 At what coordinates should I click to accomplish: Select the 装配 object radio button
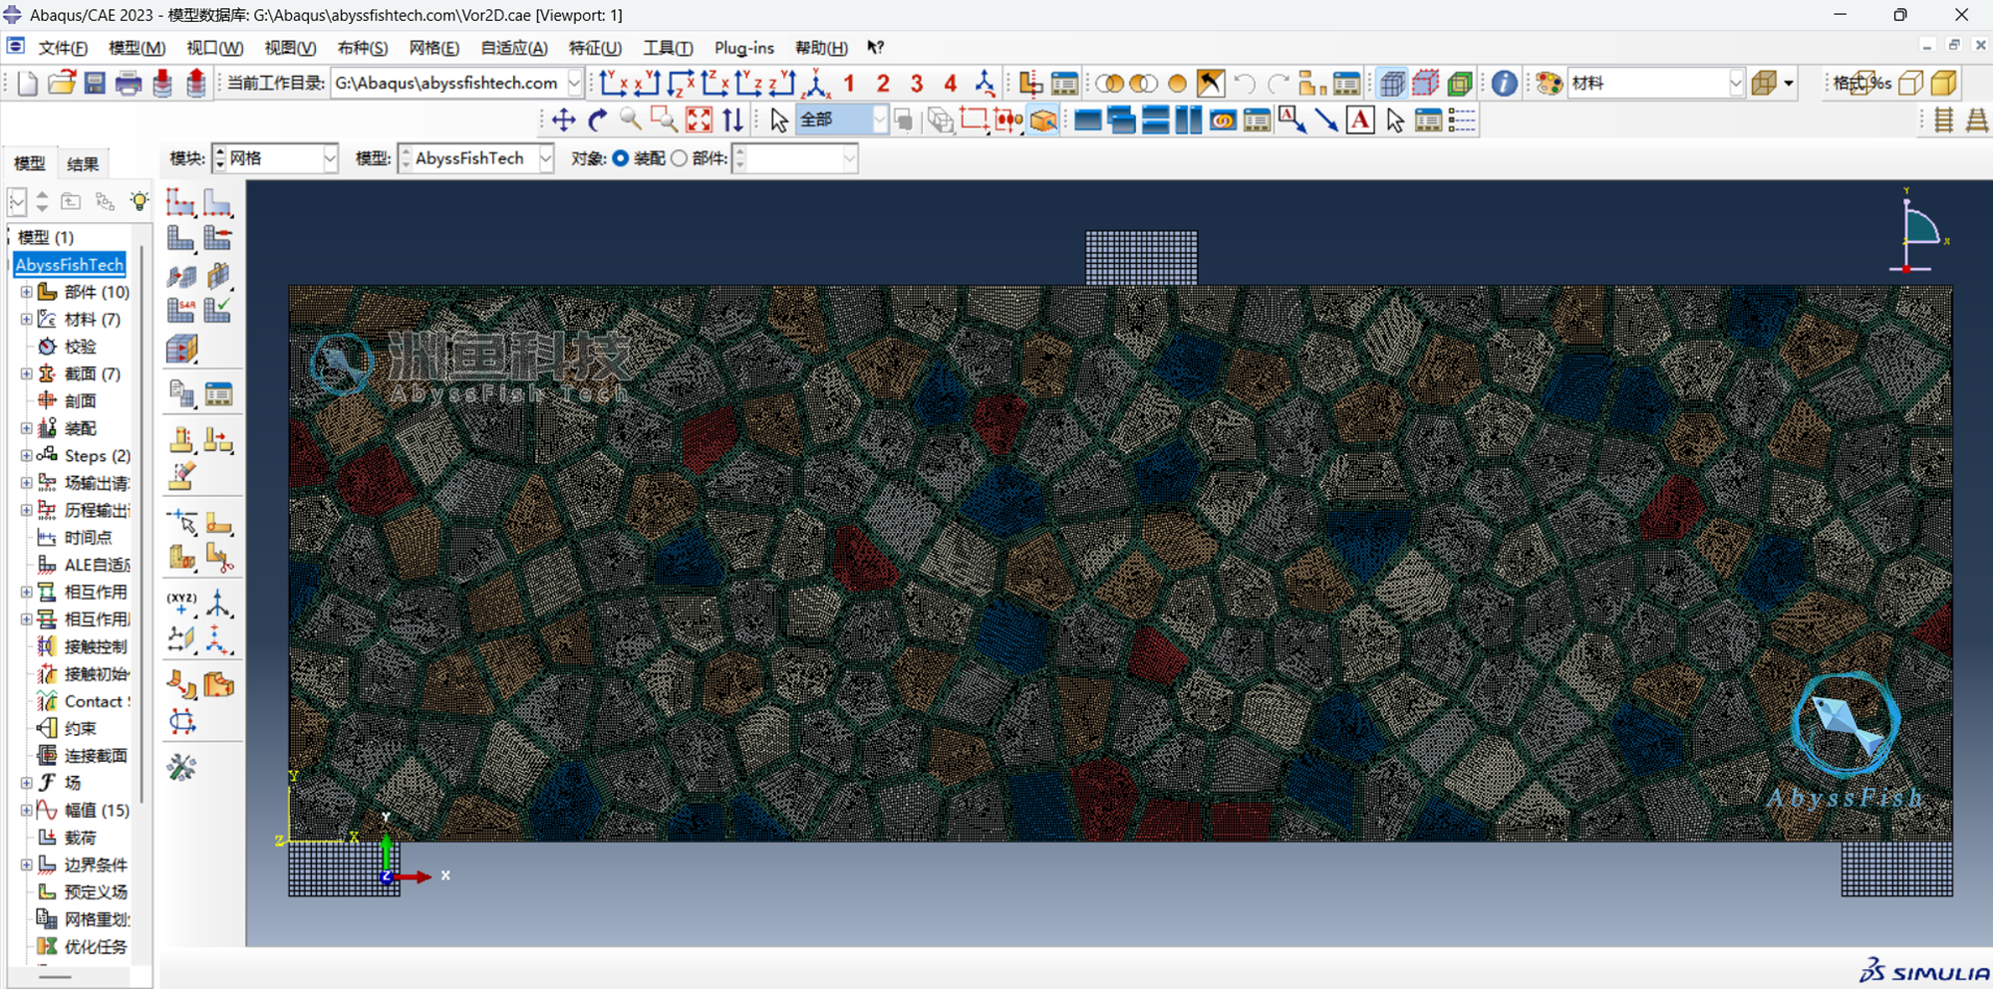(x=621, y=158)
